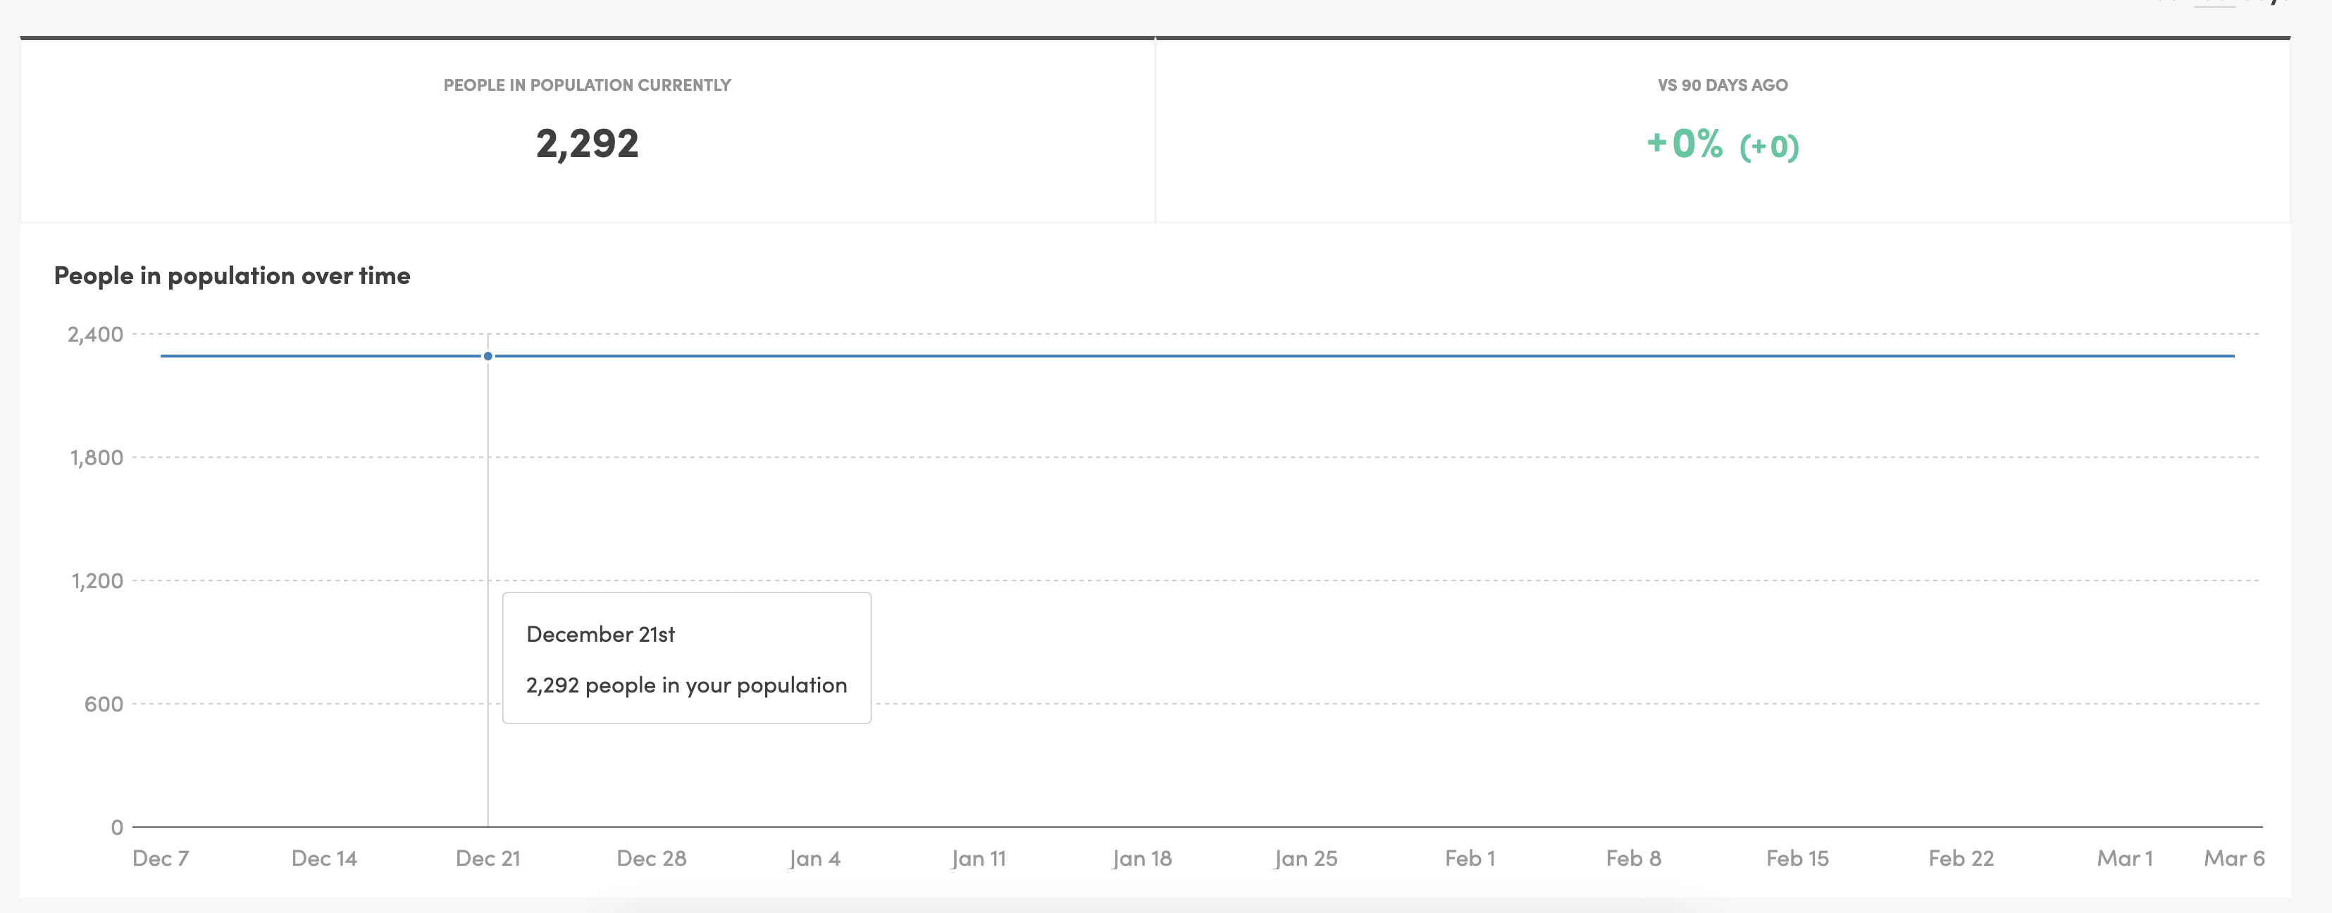This screenshot has height=913, width=2332.
Task: Select the Jan 18 date label
Action: click(x=1143, y=859)
